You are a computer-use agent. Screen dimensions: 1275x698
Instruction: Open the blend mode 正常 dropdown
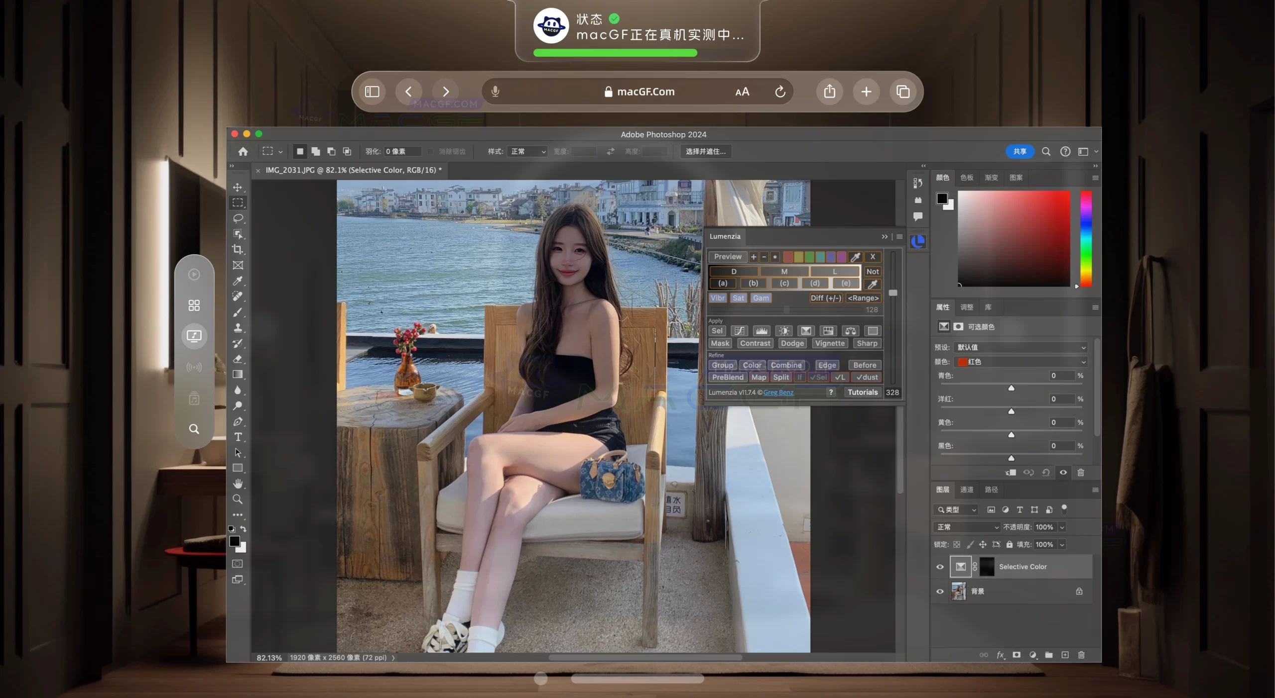(x=965, y=527)
